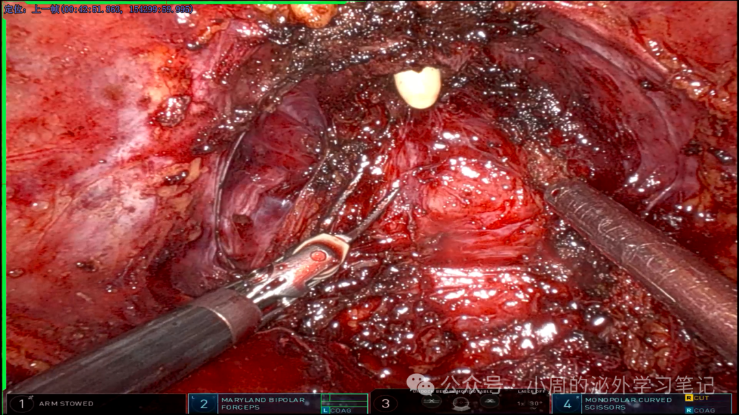Click the center endoscope icon in arm 3 panel

(x=461, y=403)
